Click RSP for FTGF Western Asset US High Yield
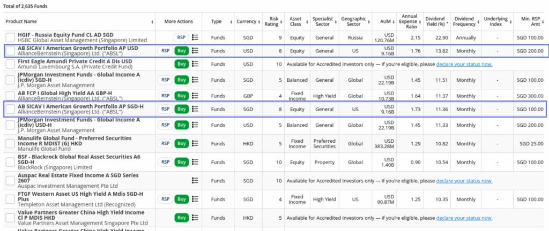This screenshot has height=231, width=549. pyautogui.click(x=165, y=199)
